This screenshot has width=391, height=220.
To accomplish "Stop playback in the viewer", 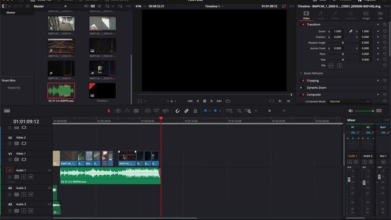I will [205, 101].
